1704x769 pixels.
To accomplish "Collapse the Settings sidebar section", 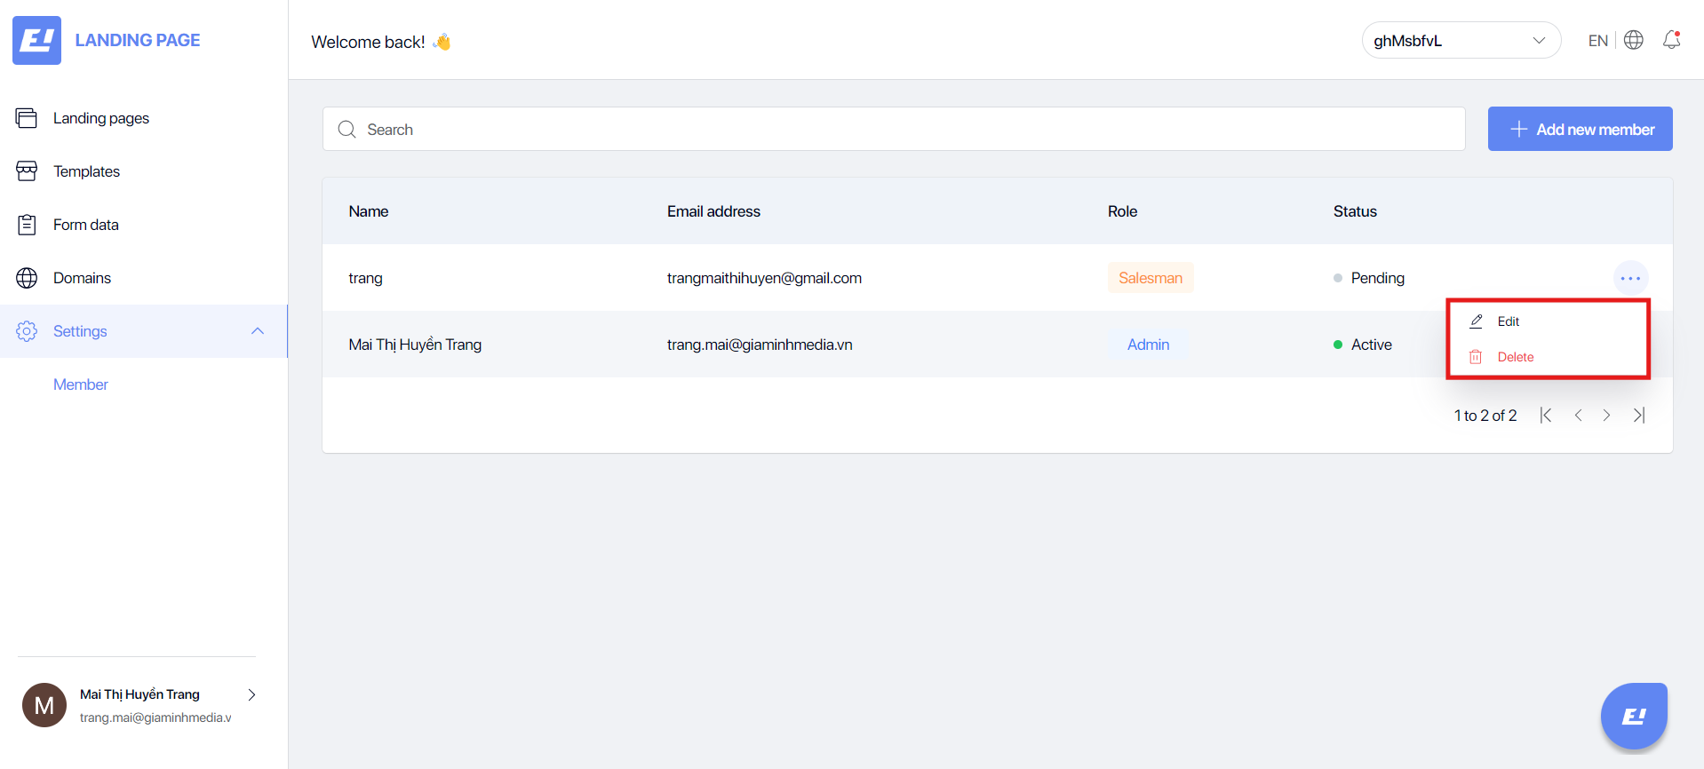I will [258, 331].
